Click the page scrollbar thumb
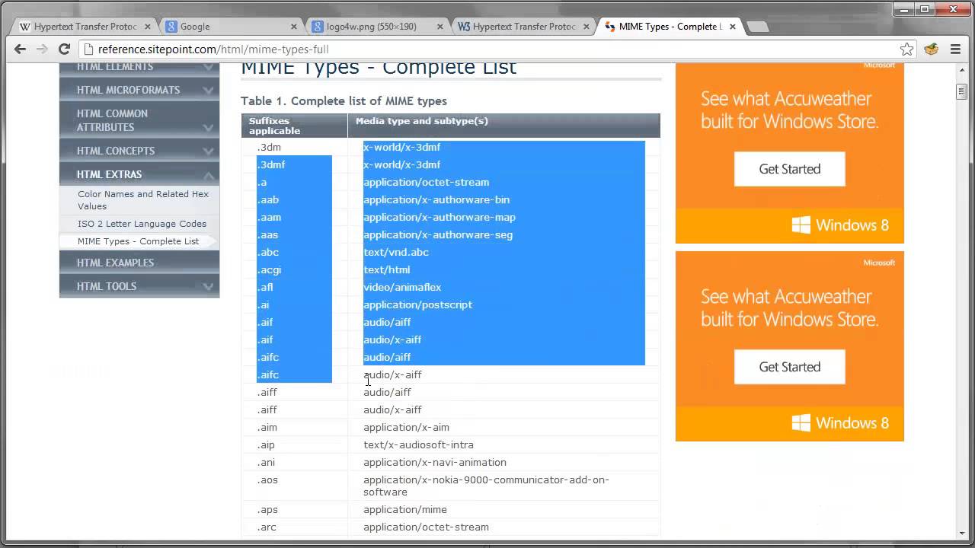Screen dimensions: 975x548 (x=961, y=92)
